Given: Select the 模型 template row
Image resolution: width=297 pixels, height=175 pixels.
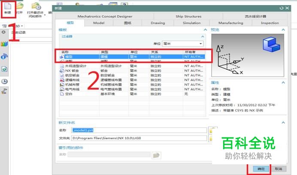Looking at the screenshot, I should (132, 56).
